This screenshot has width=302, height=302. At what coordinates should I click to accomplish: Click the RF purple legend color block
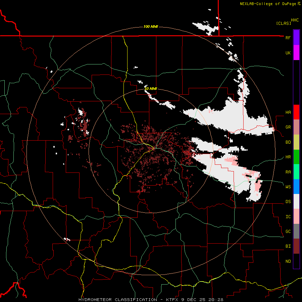[x=296, y=38]
